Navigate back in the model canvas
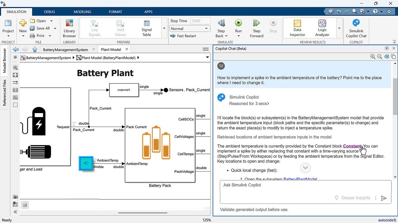Viewport: 398px width, 223px height. [x=16, y=49]
